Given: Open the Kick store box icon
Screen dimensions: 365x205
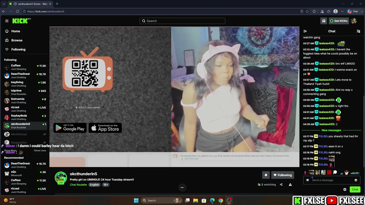Looking at the screenshot, I should point(324,21).
